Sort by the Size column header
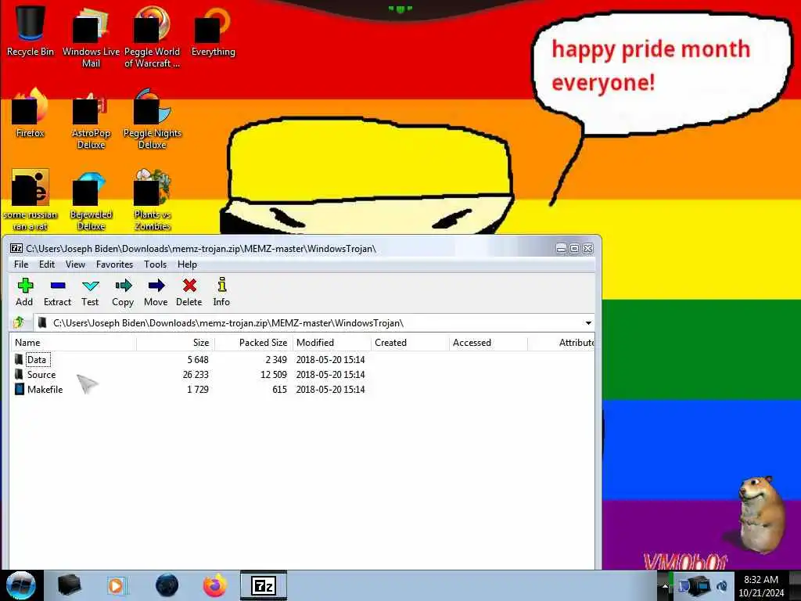Viewport: 801px width, 601px height. coord(176,343)
